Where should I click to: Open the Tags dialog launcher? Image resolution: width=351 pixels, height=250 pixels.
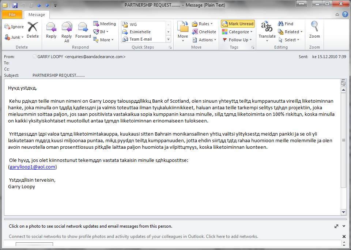[253, 47]
